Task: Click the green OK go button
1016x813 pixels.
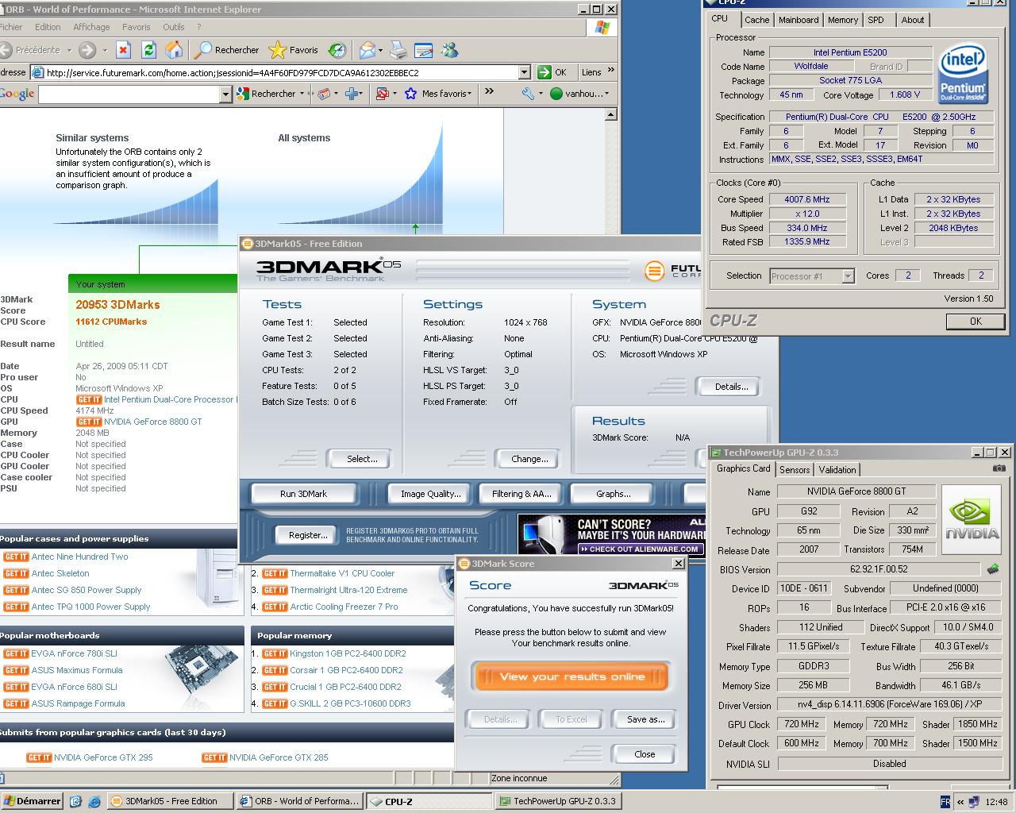Action: [552, 72]
